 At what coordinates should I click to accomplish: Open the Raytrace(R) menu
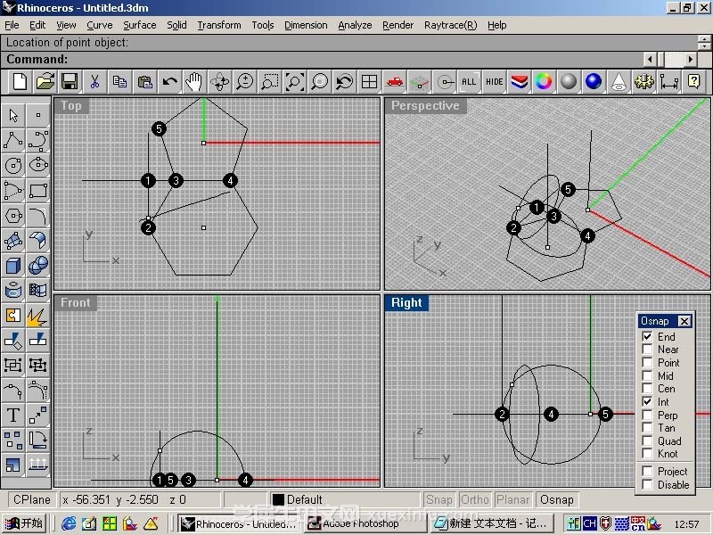(x=450, y=25)
